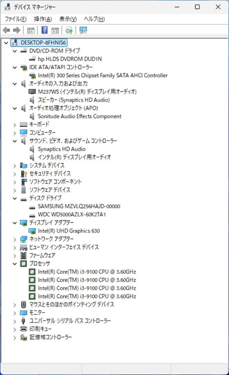Maximize the Device Manager window
Viewport: 229px width, 375px height.
[197, 7]
